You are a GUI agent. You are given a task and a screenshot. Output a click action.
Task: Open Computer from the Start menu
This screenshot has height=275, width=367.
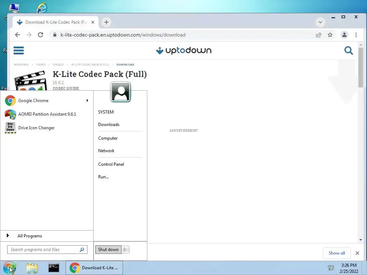pos(108,138)
